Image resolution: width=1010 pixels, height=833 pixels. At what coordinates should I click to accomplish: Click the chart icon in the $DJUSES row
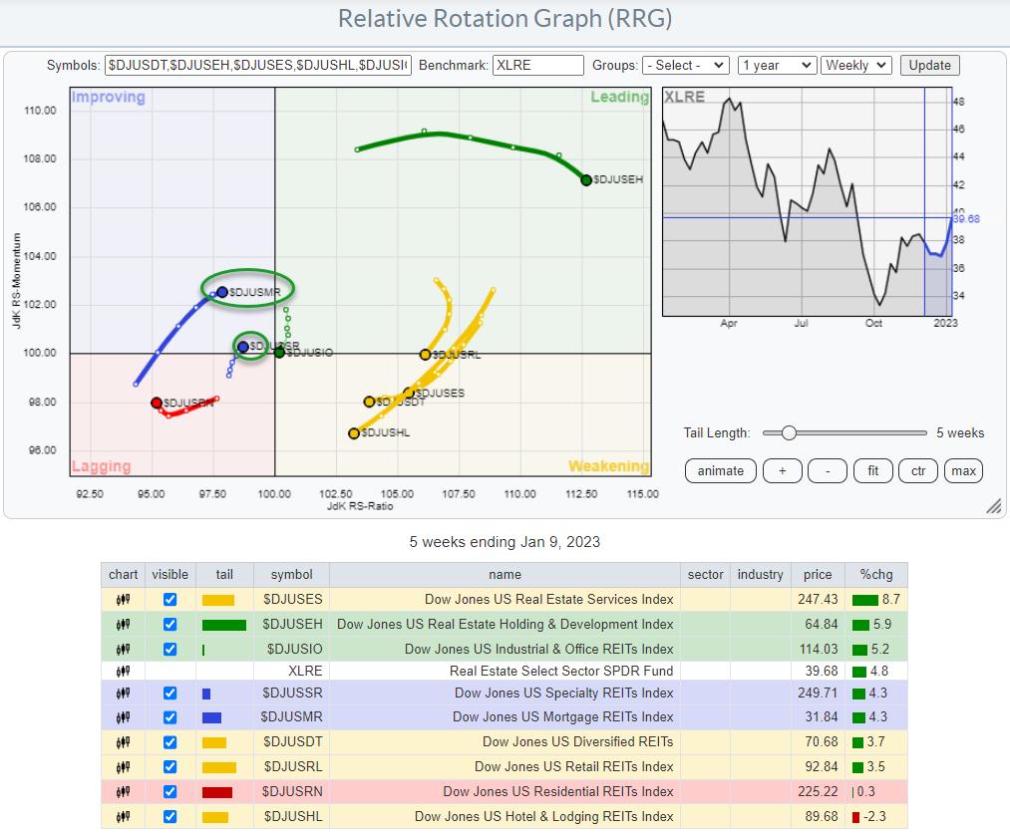[124, 600]
